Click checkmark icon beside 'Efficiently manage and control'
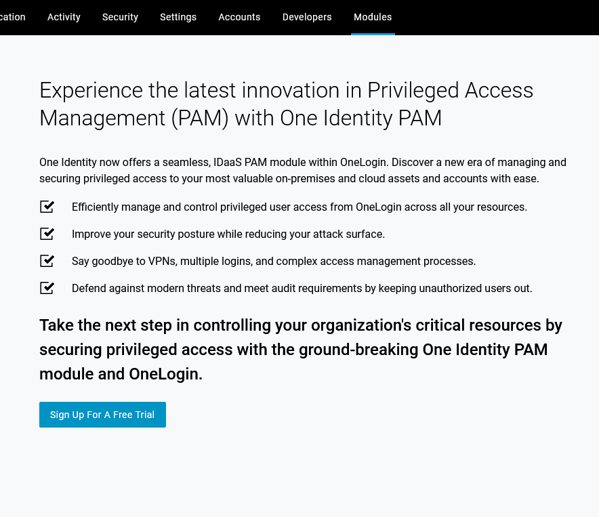Screen dimensions: 599x517 [x=47, y=207]
